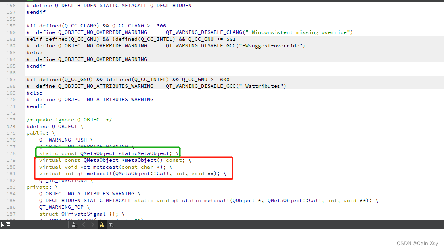Click 'QT_WARNING_POP' on line 186
Screen dimensions: 444x250
(x=61, y=207)
